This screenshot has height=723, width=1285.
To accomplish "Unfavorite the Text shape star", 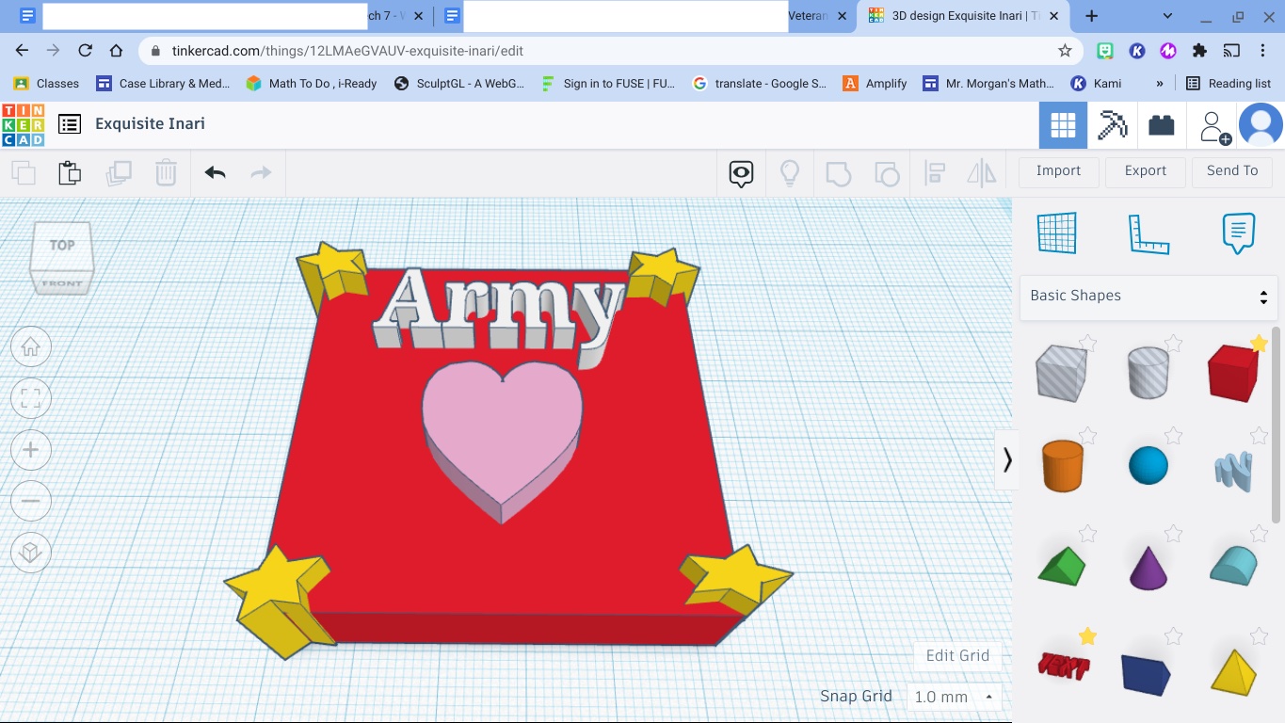I will click(1088, 637).
